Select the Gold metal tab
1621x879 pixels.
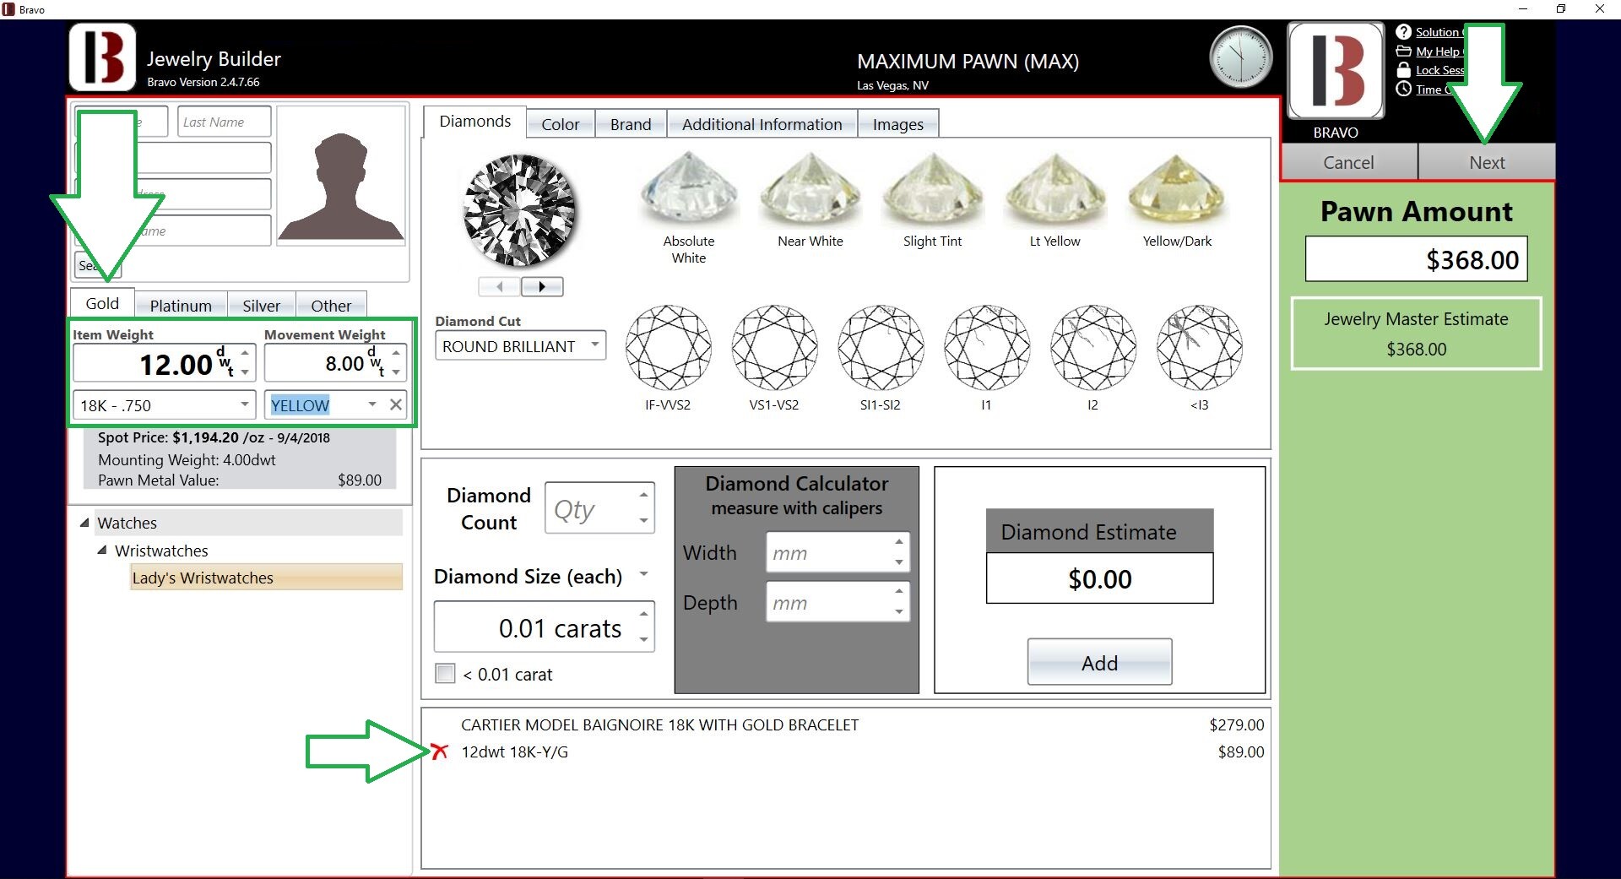(x=102, y=303)
